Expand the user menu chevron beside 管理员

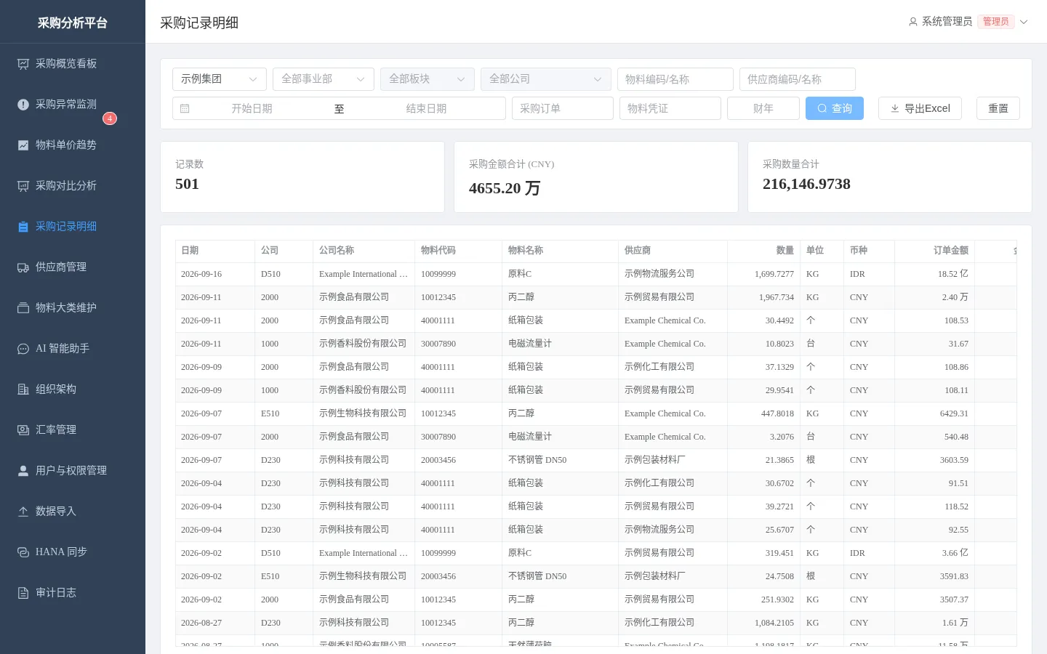[x=1024, y=22]
